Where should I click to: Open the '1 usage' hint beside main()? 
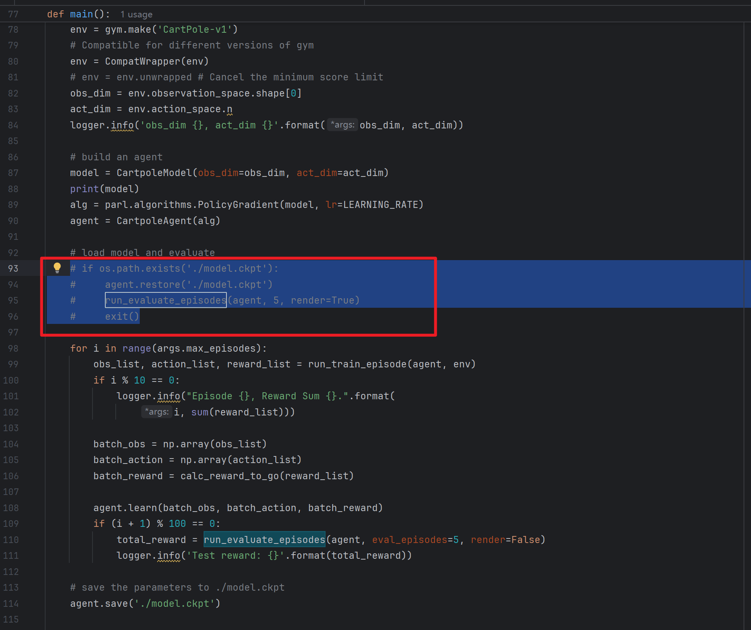coord(136,14)
